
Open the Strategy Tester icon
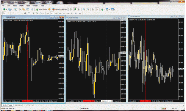[x=32, y=9]
